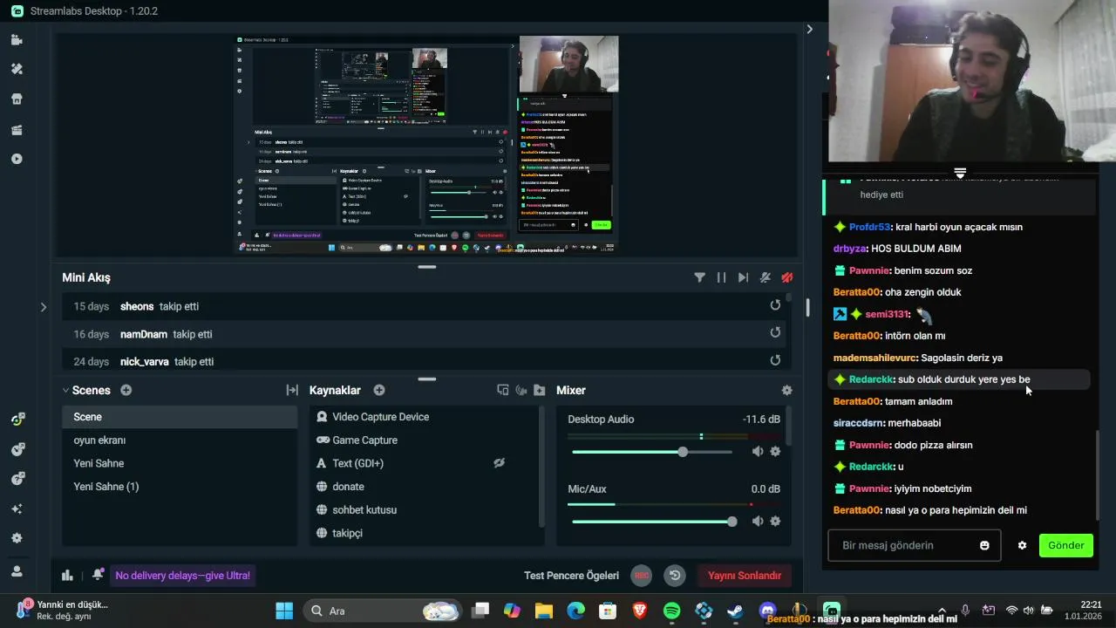Select the Scene scene
This screenshot has height=628, width=1116.
[180, 417]
